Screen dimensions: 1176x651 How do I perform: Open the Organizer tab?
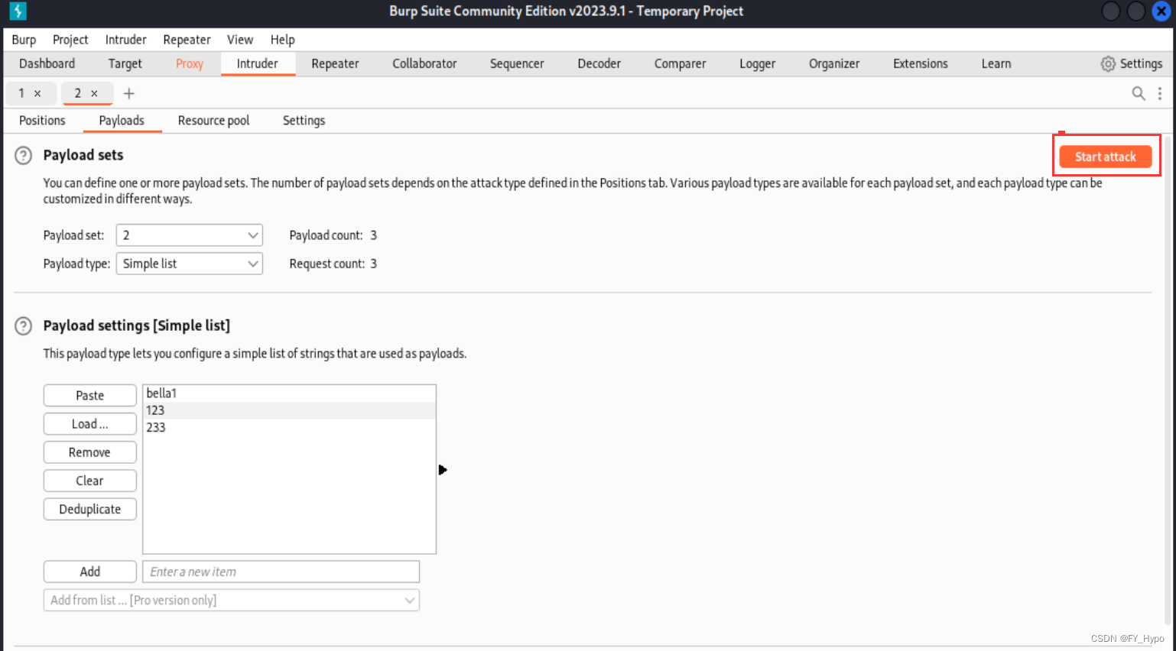[x=834, y=63]
